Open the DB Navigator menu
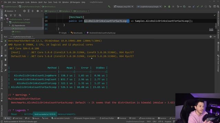The height and width of the screenshot is (123, 220). [x=75, y=2]
